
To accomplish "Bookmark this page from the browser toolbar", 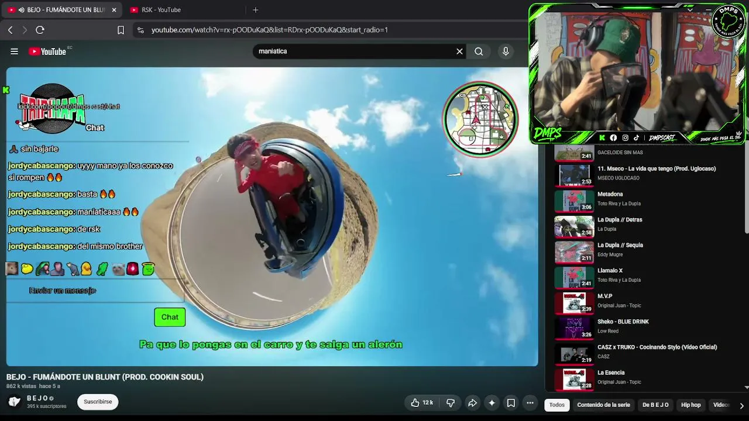I will [121, 30].
